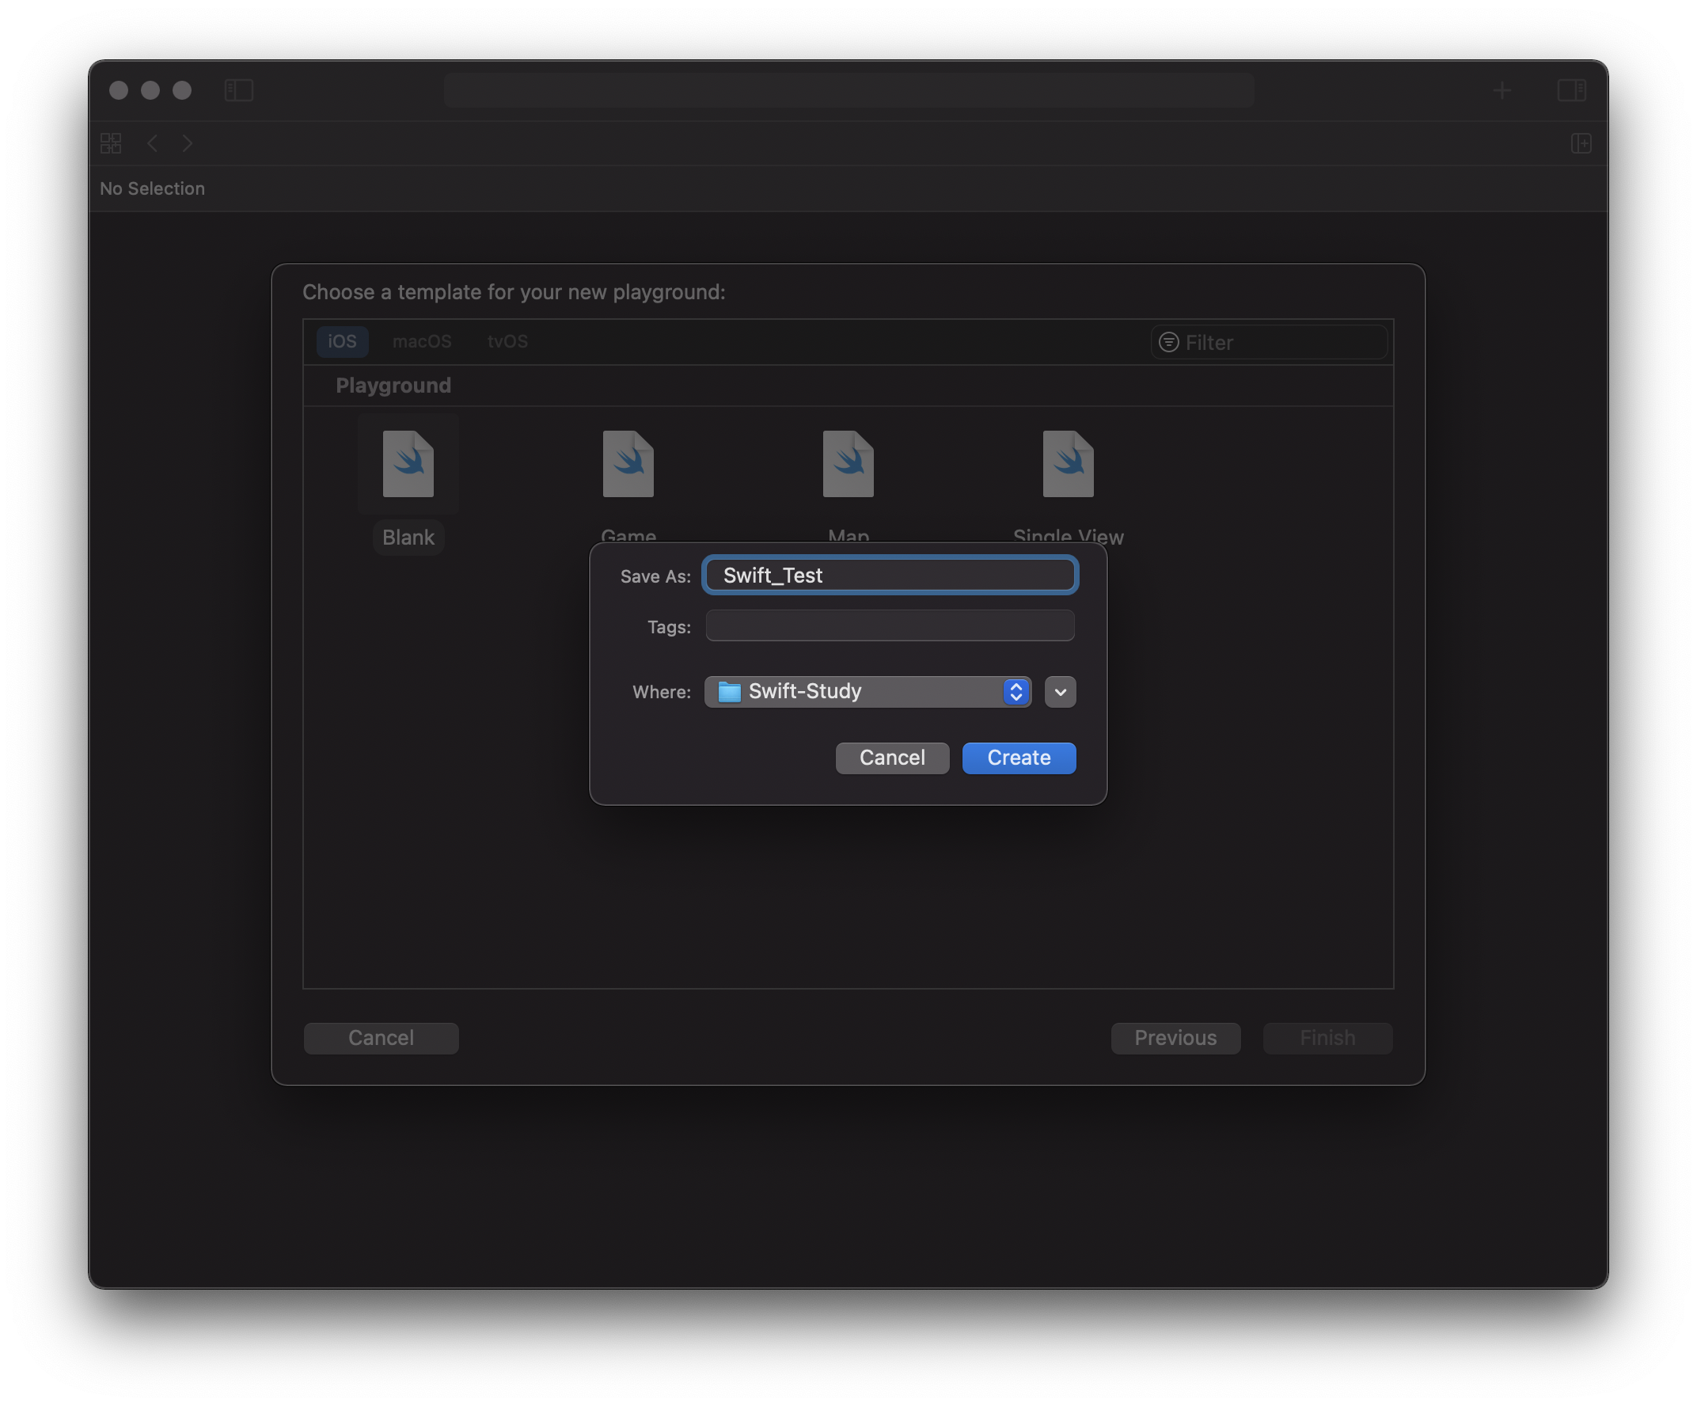1697x1406 pixels.
Task: Open the Where Swift-Study location popup
Action: (867, 692)
